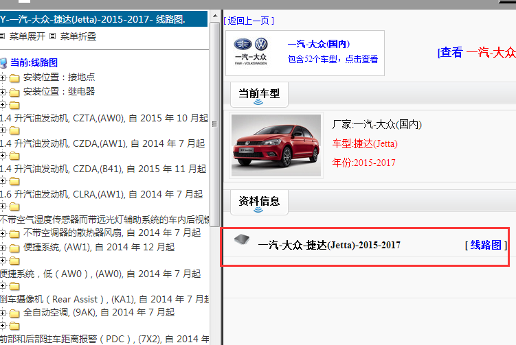The image size is (516, 345).
Task: Open folder icon for 安装位置：继电器
Action: pyautogui.click(x=14, y=93)
